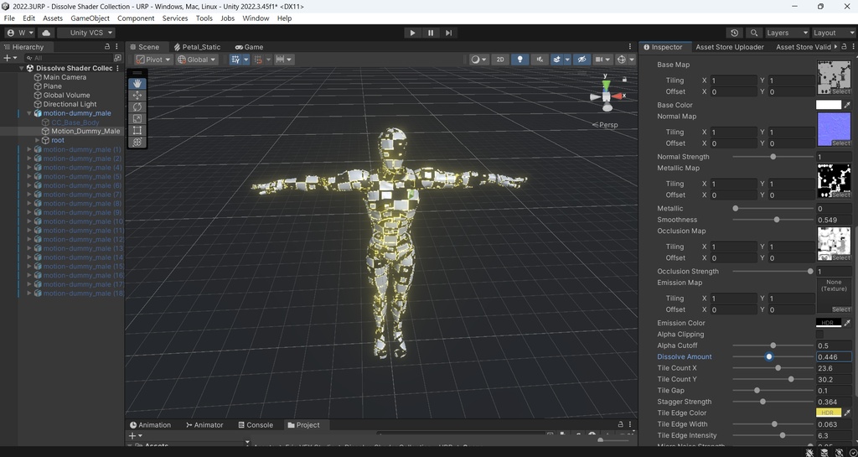Toggle the Hierarchy panel lock

[x=107, y=47]
